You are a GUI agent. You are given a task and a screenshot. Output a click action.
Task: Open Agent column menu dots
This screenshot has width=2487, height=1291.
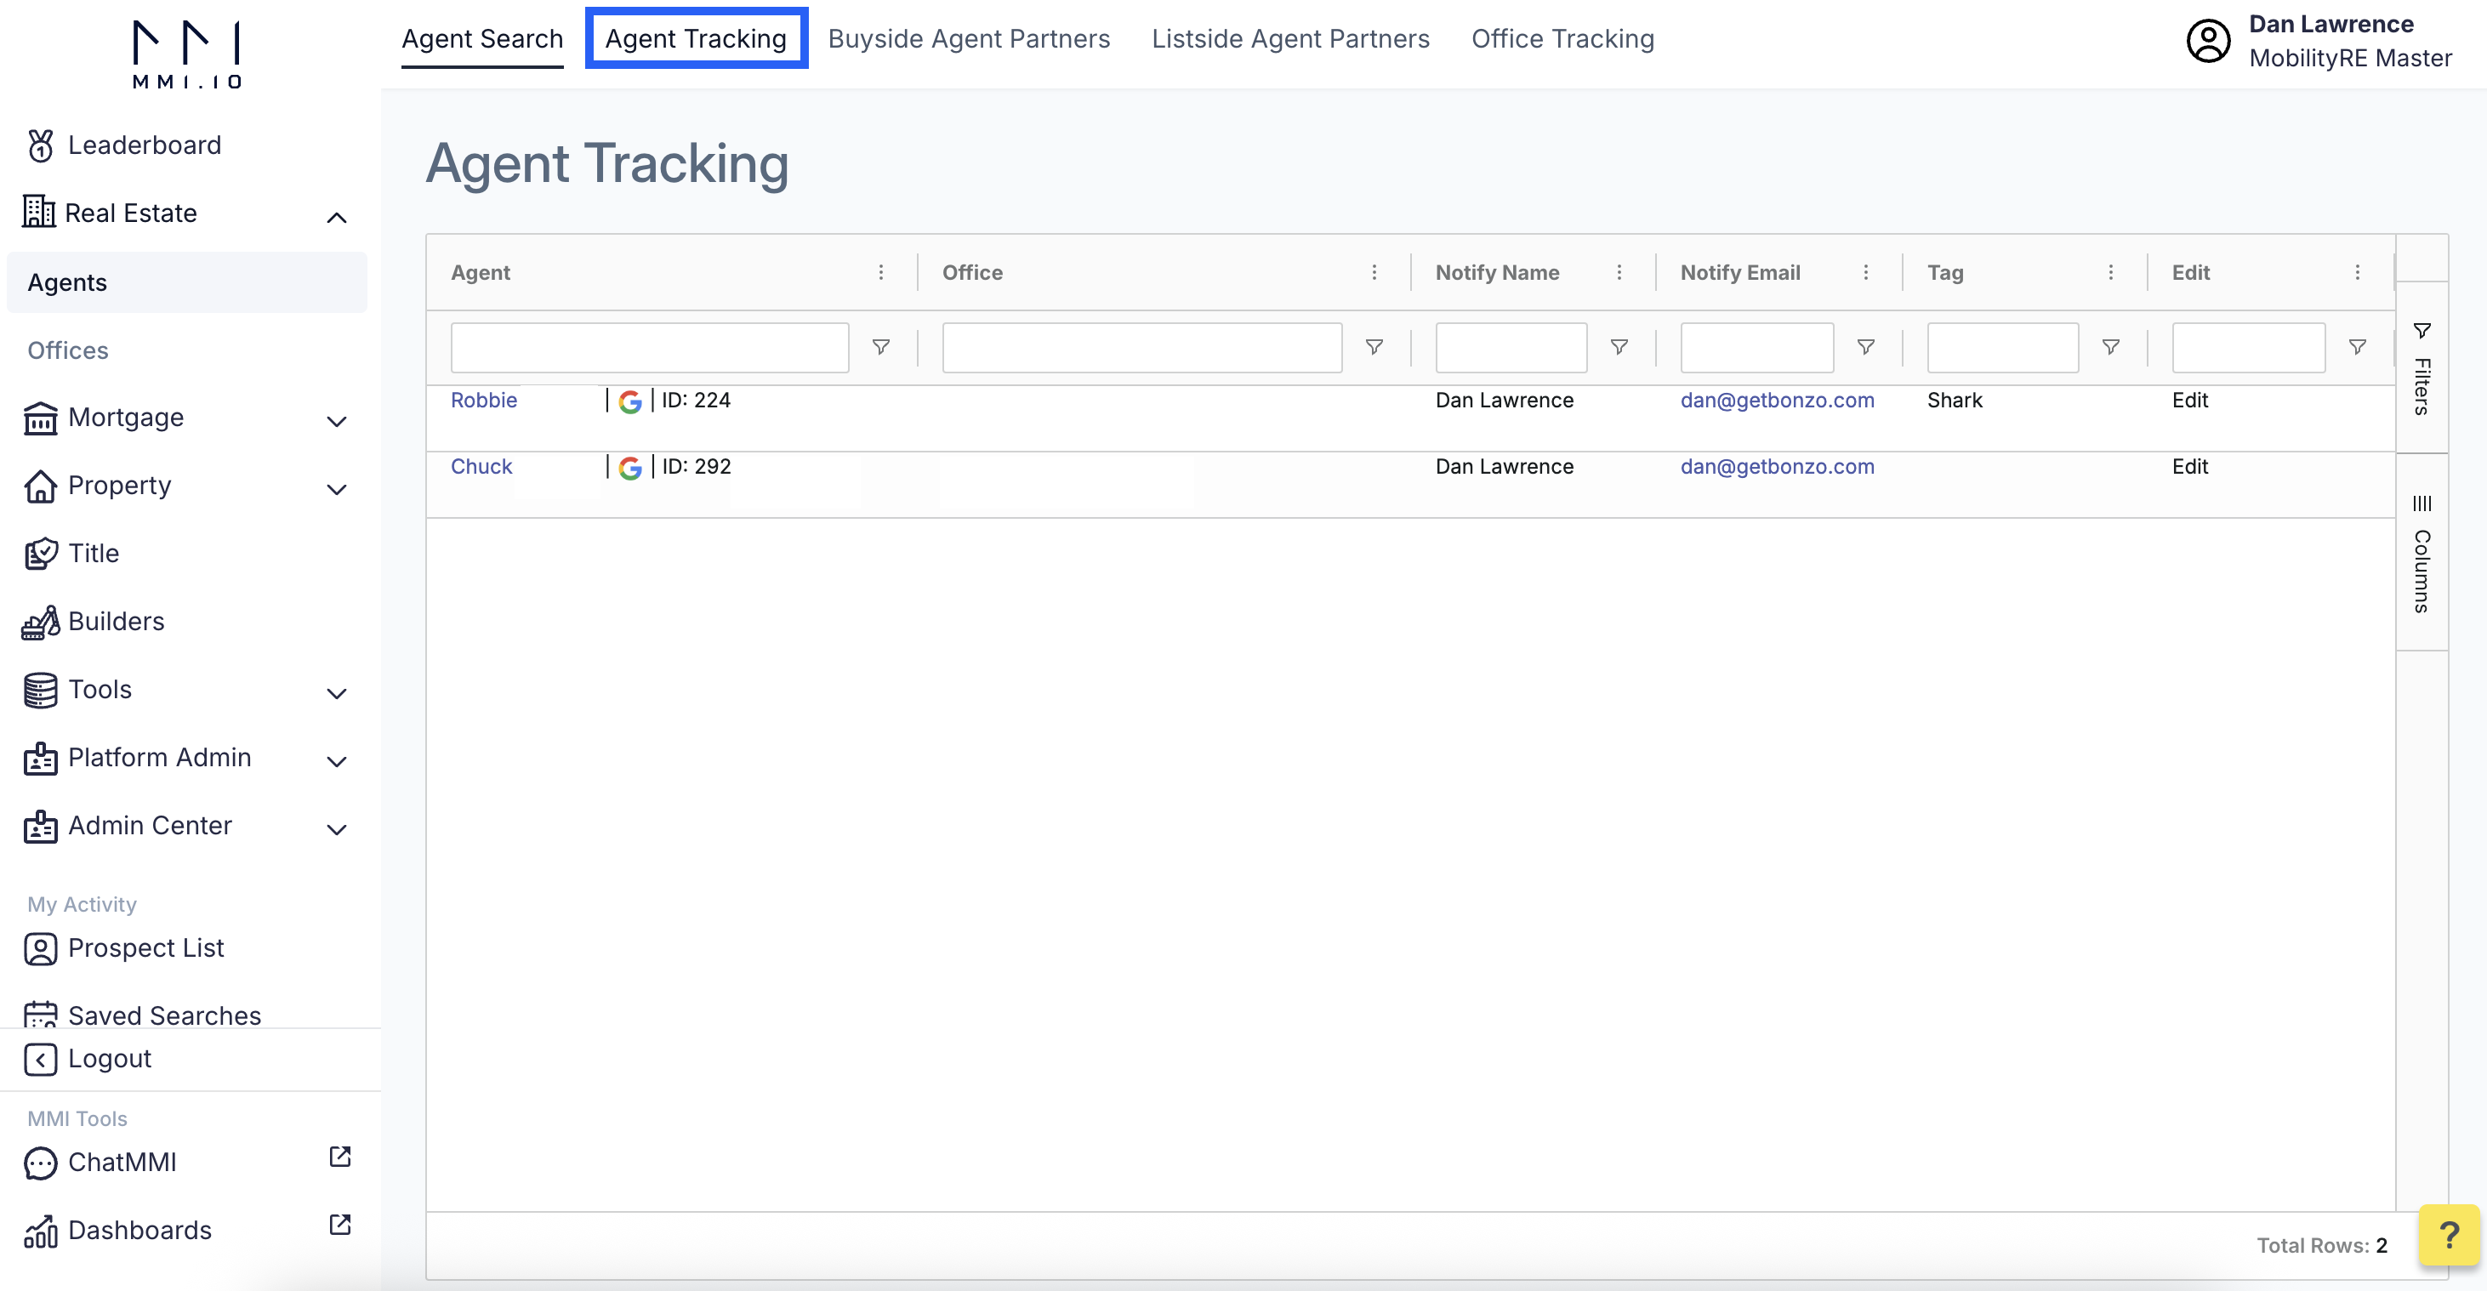point(880,272)
